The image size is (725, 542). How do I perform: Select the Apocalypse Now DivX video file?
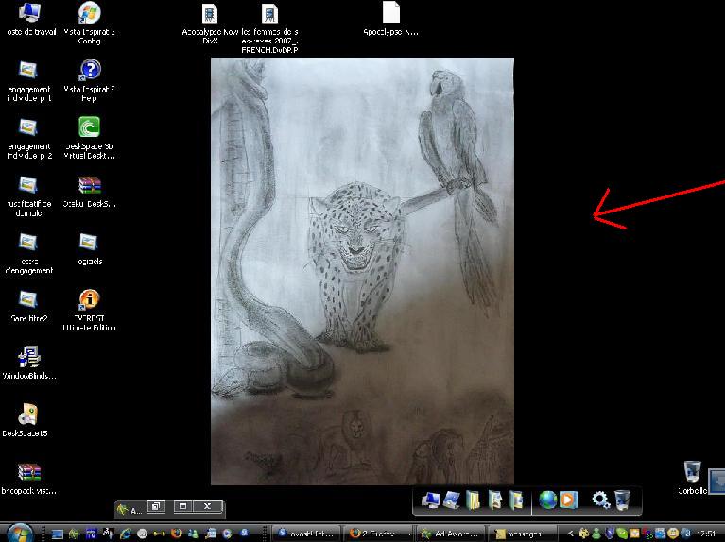coord(210,23)
